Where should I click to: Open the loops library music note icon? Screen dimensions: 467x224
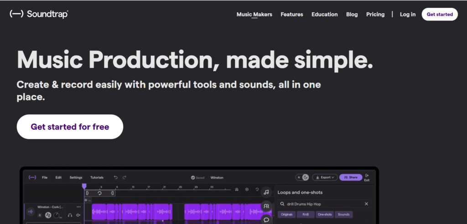[266, 192]
